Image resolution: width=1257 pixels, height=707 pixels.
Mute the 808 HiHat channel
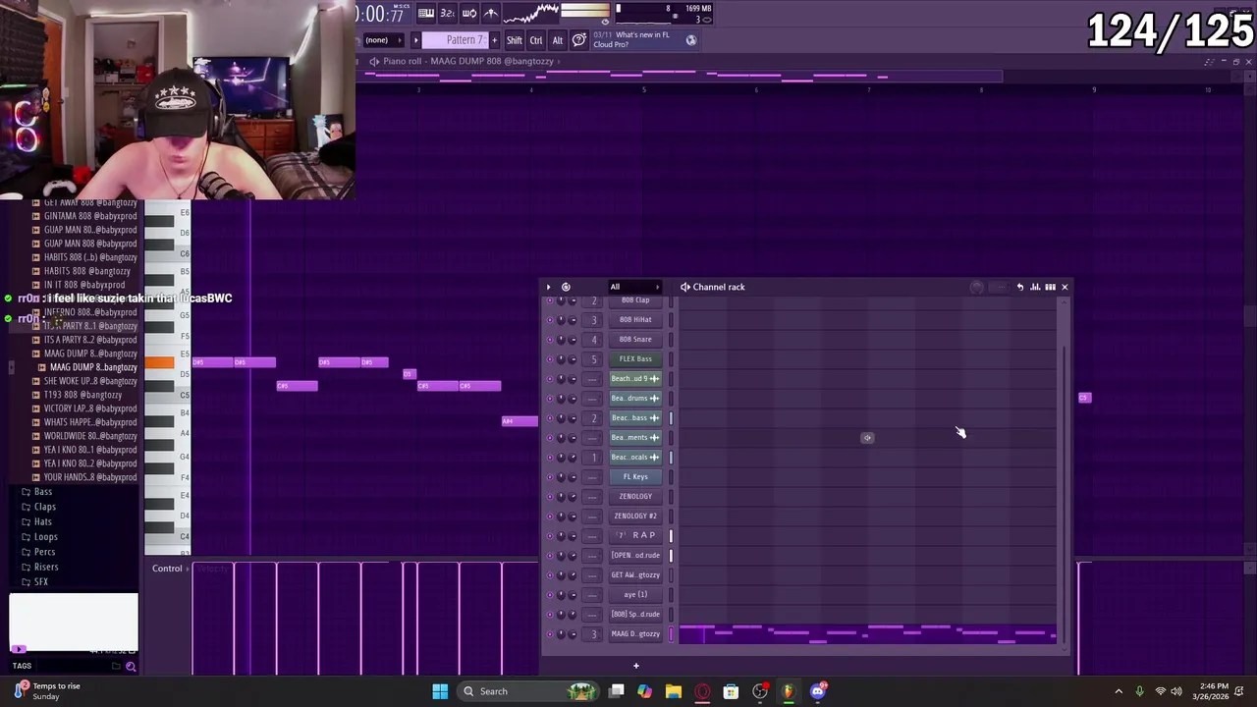click(x=549, y=319)
